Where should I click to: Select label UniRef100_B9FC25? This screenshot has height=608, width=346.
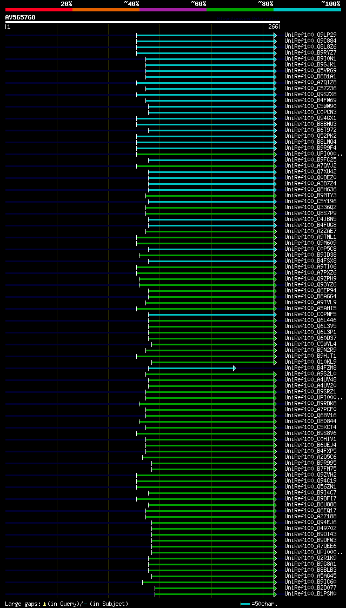[310, 160]
